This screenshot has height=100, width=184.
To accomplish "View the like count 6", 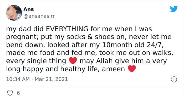I will (18, 93).
